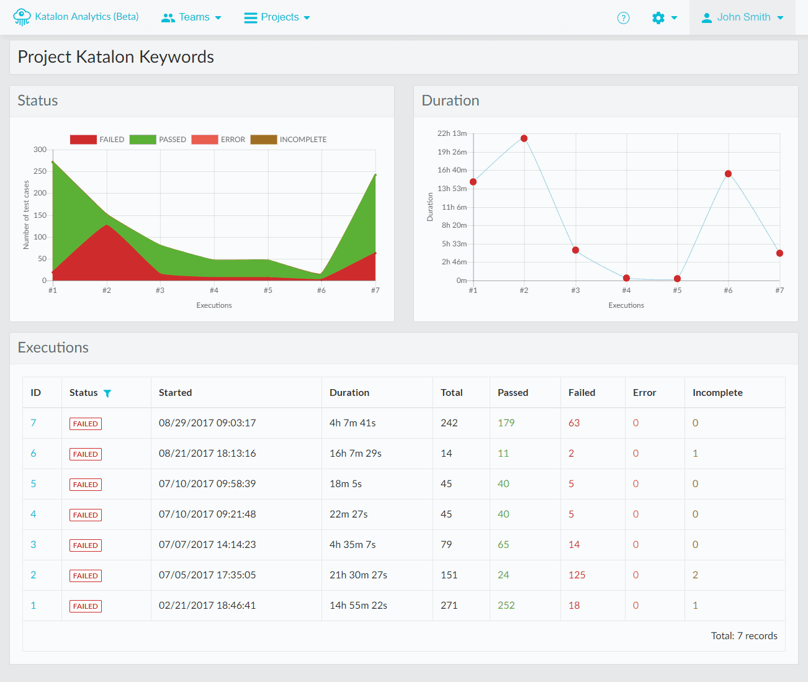Click the settings gear icon

[x=658, y=17]
